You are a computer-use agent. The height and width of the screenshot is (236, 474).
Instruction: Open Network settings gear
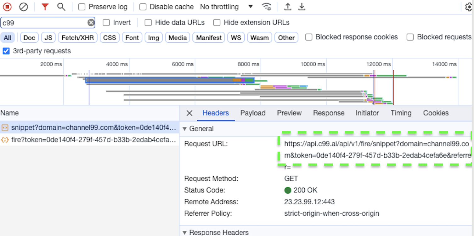click(x=469, y=7)
